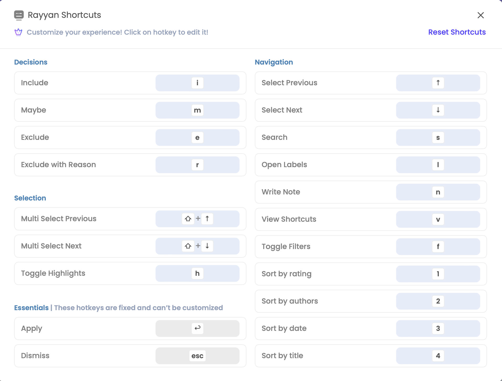Click the keyboard icon next to Rayyan Shortcuts
The width and height of the screenshot is (502, 381).
click(x=19, y=15)
